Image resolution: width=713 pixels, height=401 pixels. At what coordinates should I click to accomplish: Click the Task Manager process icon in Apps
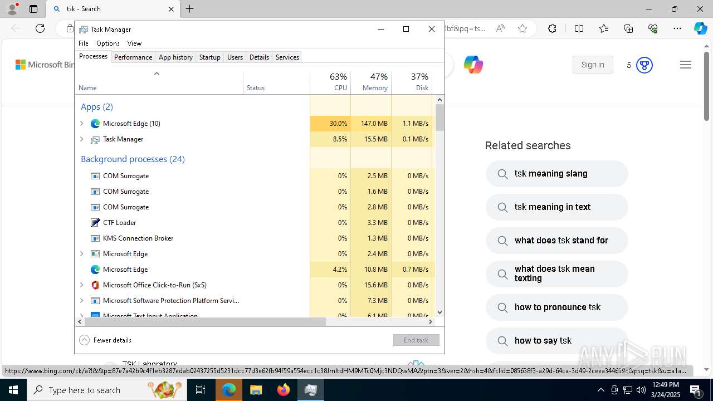coord(95,139)
